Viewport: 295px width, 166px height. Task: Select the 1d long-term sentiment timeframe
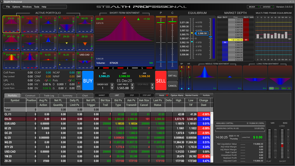click(289, 88)
